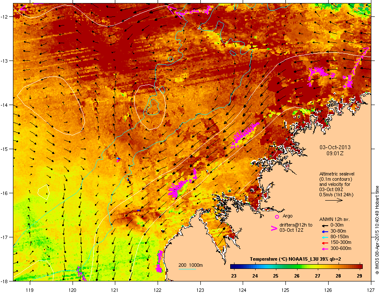Click the magenta drifters arrowhead legend symbol
Viewport: 380px width, 294px height.
pyautogui.click(x=274, y=228)
